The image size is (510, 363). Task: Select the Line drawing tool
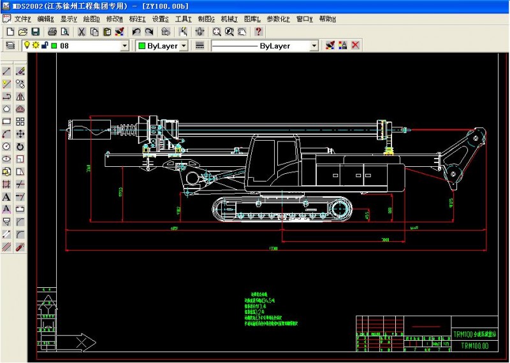[7, 71]
